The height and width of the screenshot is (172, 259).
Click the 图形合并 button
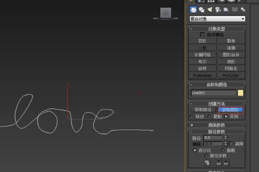coord(231,55)
